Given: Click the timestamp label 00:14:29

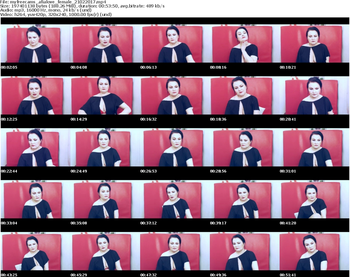Looking at the screenshot, I should [79, 119].
